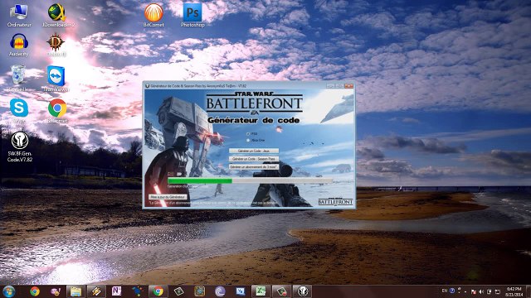Select the Skype desktop icon

pyautogui.click(x=19, y=110)
